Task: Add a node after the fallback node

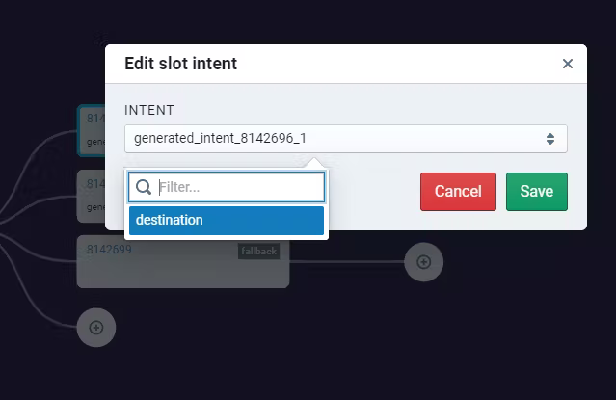Action: pyautogui.click(x=423, y=262)
